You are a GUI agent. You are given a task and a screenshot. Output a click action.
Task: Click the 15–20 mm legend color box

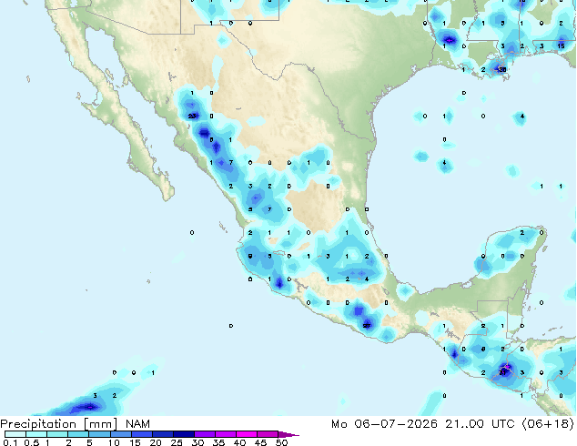click(141, 434)
